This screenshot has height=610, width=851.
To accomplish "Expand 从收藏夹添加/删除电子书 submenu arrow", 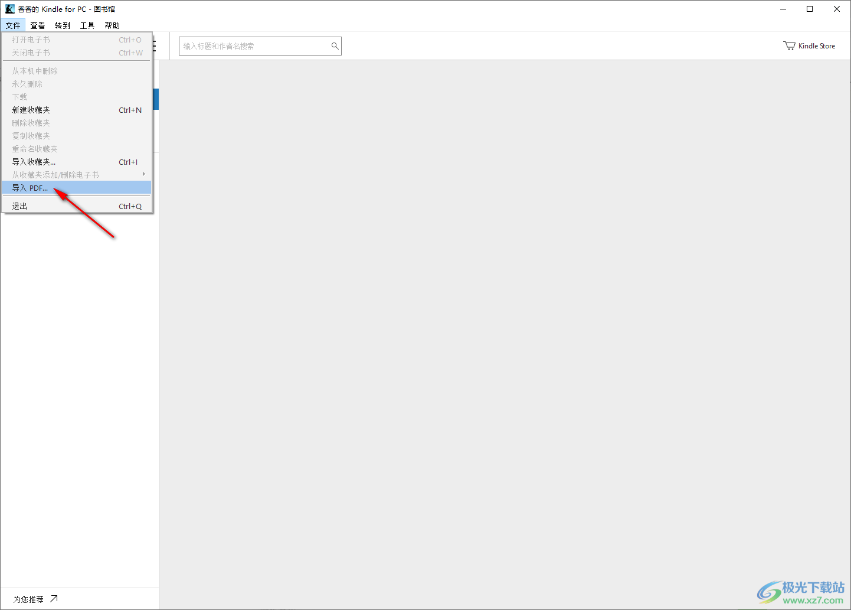I will [144, 174].
